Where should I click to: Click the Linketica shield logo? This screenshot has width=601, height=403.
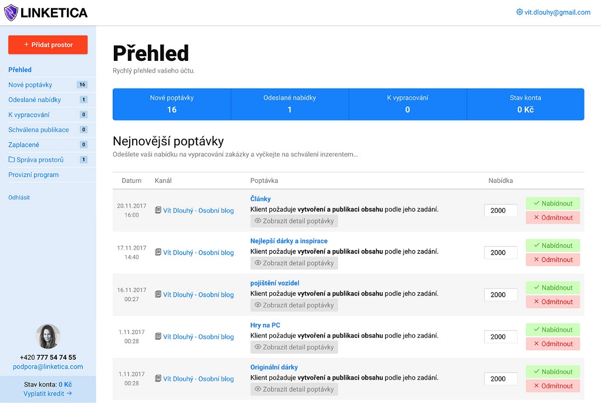pyautogui.click(x=11, y=12)
